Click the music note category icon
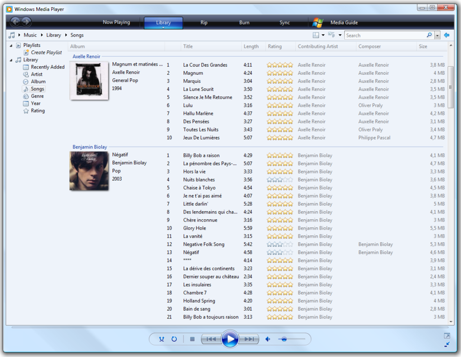The width and height of the screenshot is (461, 357). [11, 35]
